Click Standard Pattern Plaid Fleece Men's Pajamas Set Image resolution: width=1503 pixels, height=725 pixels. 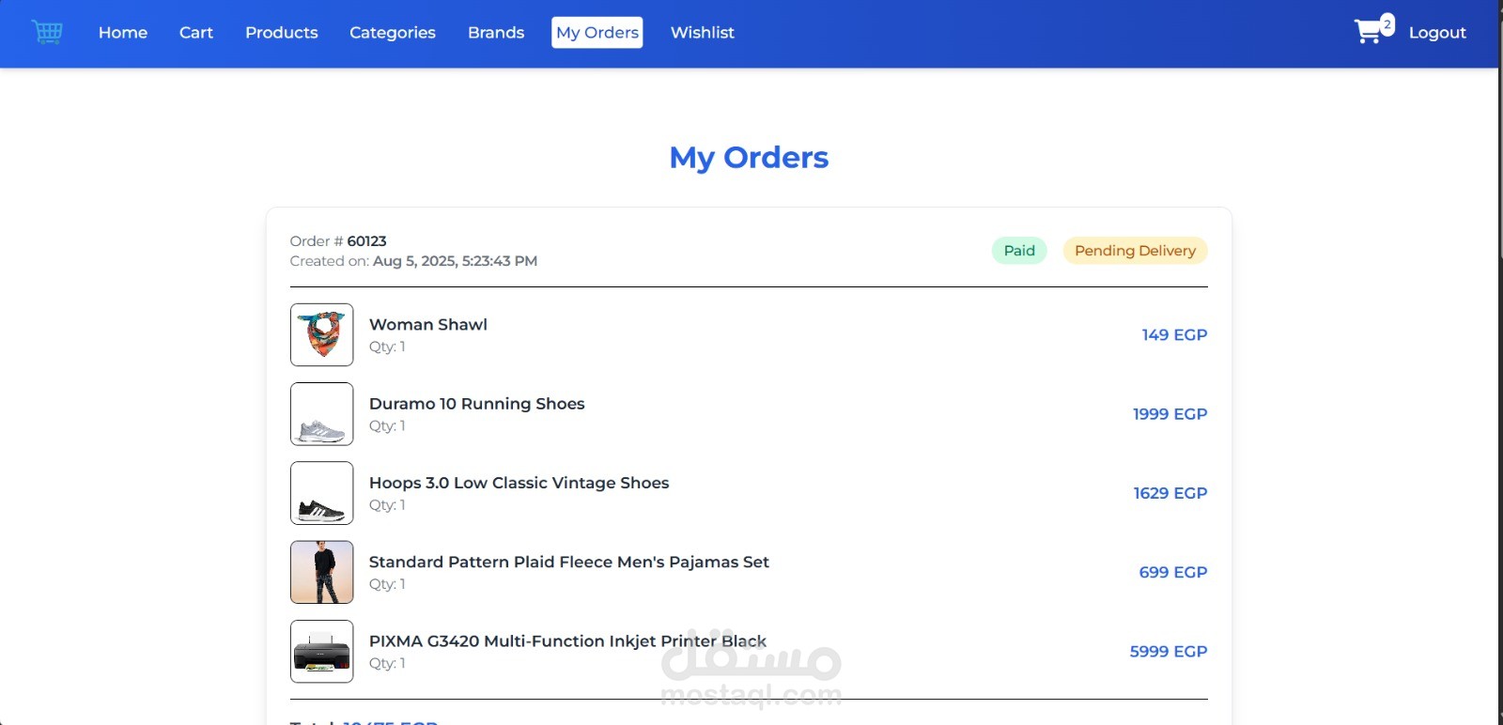tap(569, 562)
